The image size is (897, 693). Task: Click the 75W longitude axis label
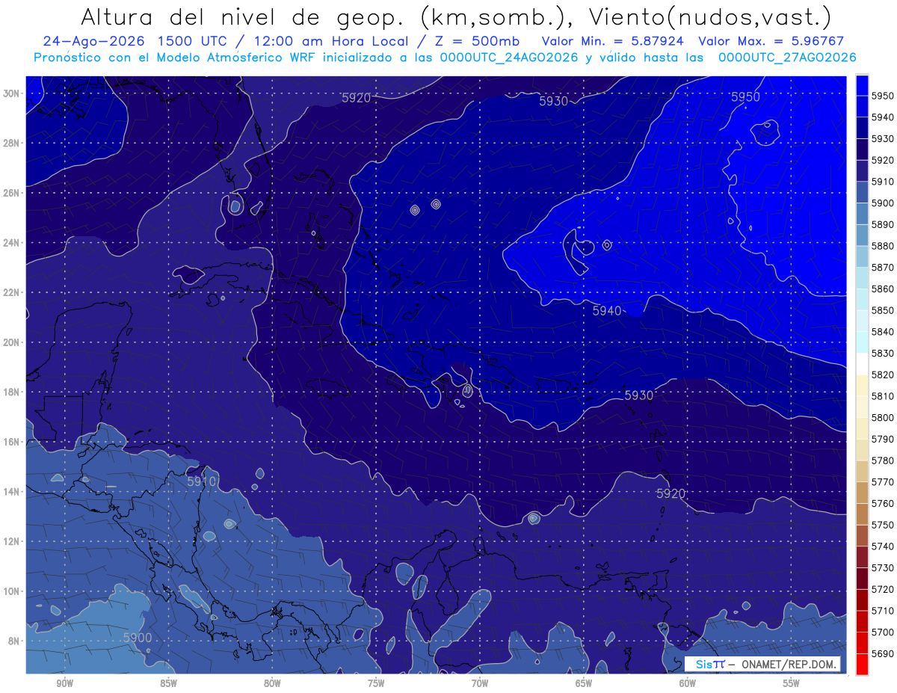pos(376,683)
